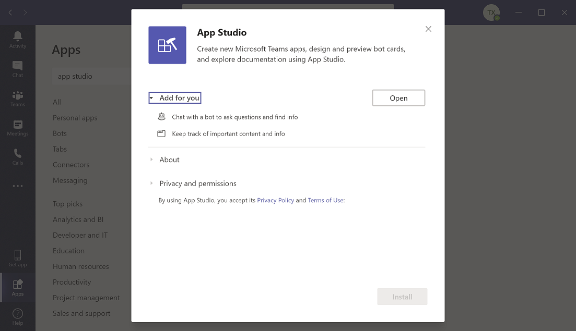The image size is (576, 331).
Task: Click 'Keep track of important content' text
Action: pos(229,134)
